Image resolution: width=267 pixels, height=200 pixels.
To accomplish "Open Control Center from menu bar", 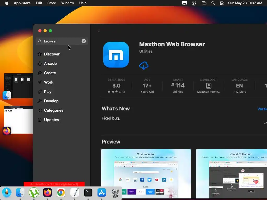I will click(222, 3).
